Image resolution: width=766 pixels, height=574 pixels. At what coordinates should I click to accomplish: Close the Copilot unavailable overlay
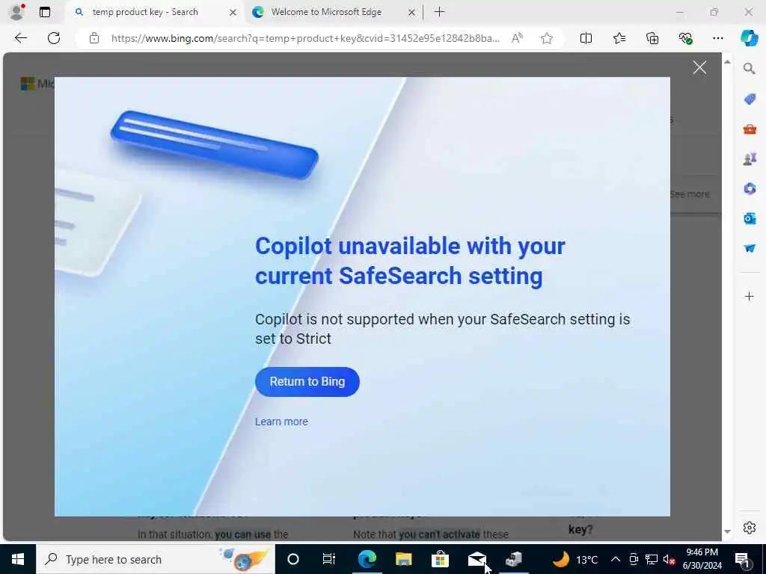[x=699, y=67]
